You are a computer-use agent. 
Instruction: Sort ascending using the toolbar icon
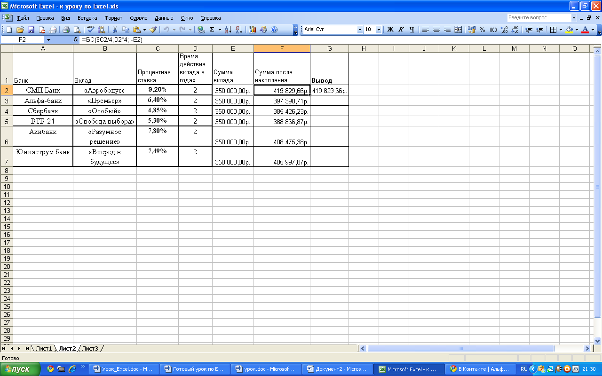click(228, 30)
